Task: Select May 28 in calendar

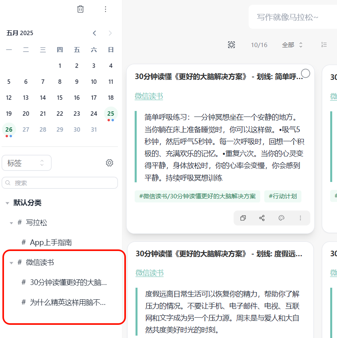Action: [x=43, y=130]
